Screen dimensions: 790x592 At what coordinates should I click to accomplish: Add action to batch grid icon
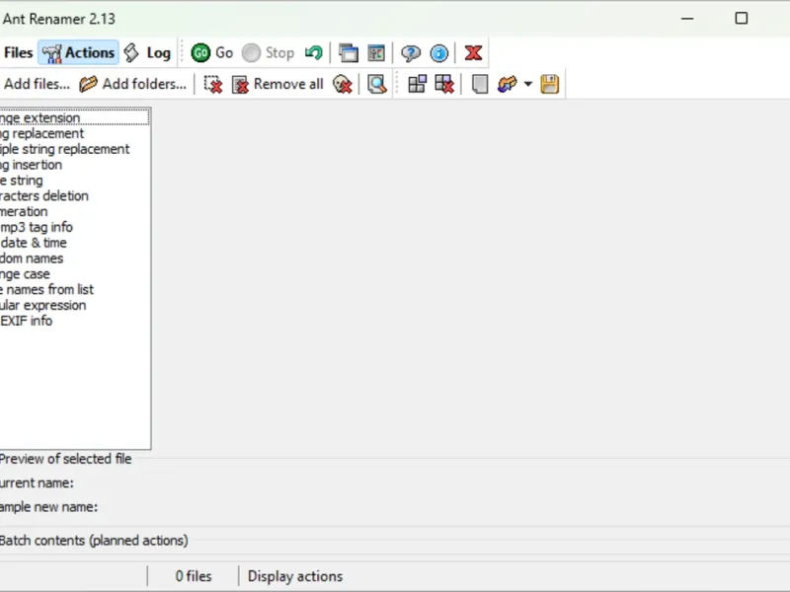tap(417, 84)
